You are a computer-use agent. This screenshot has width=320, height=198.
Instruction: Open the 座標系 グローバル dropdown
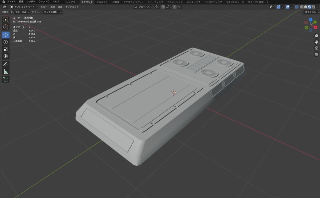20,12
